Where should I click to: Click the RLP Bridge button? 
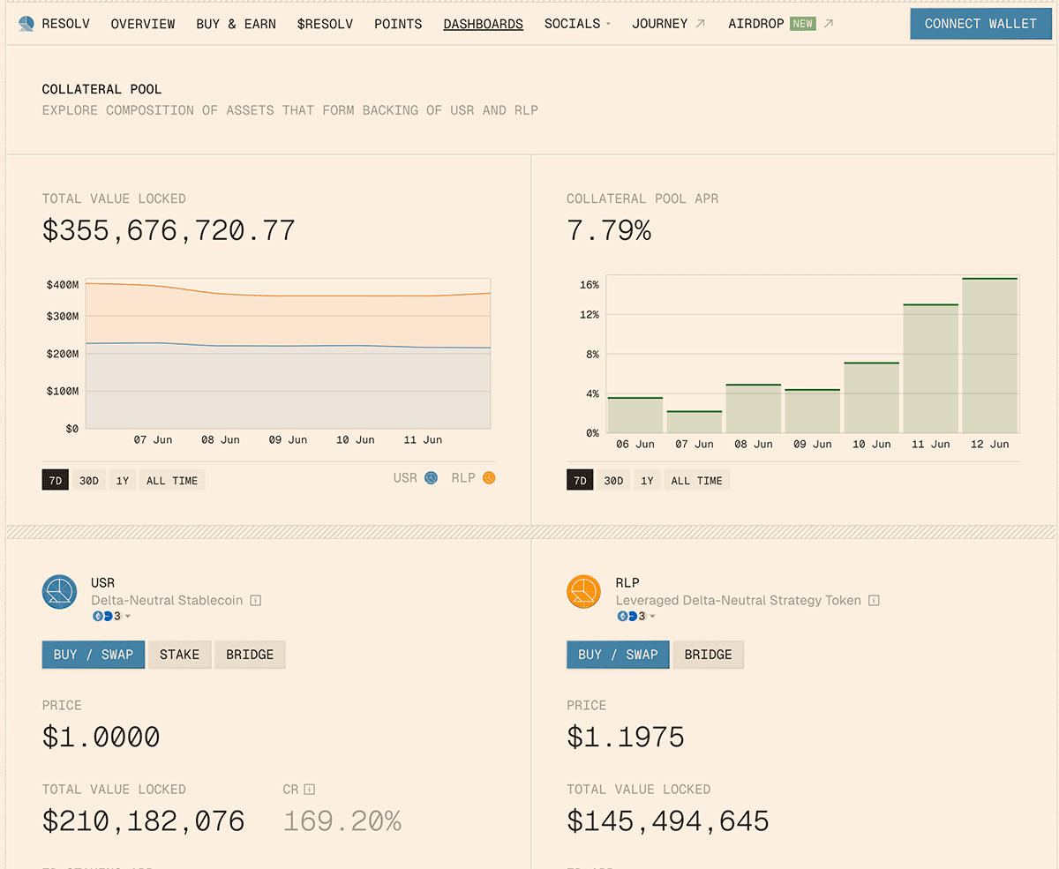coord(708,655)
